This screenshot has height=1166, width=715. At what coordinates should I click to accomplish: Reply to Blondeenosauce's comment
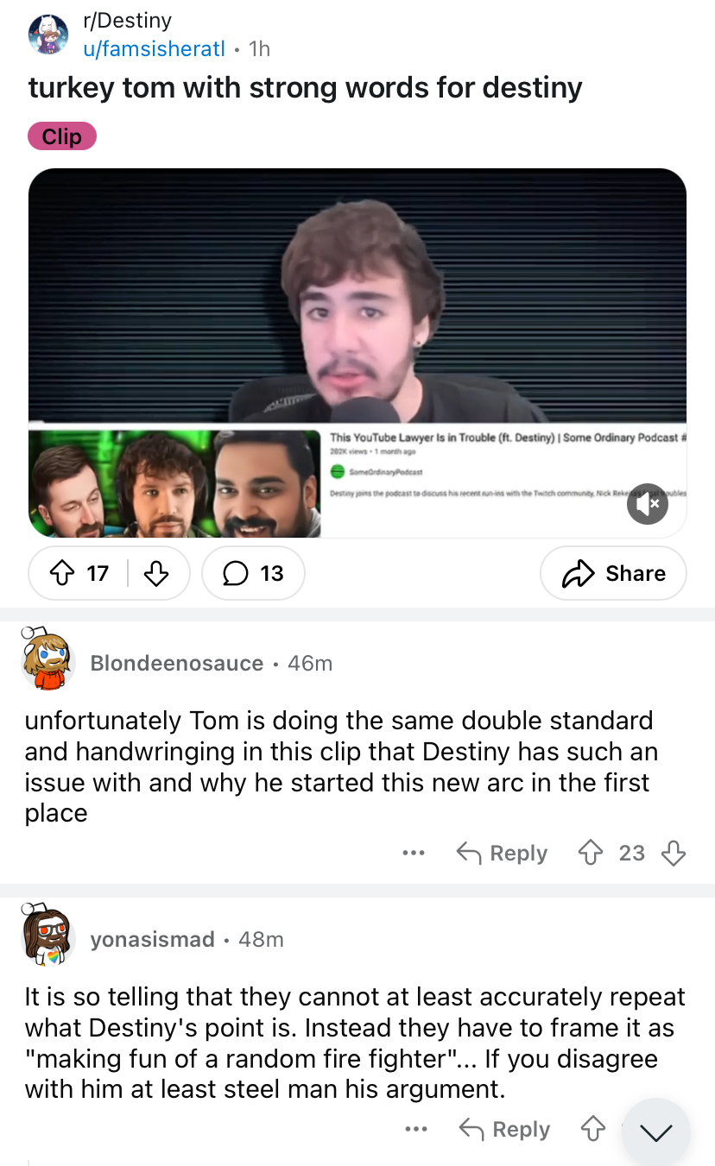(x=502, y=853)
